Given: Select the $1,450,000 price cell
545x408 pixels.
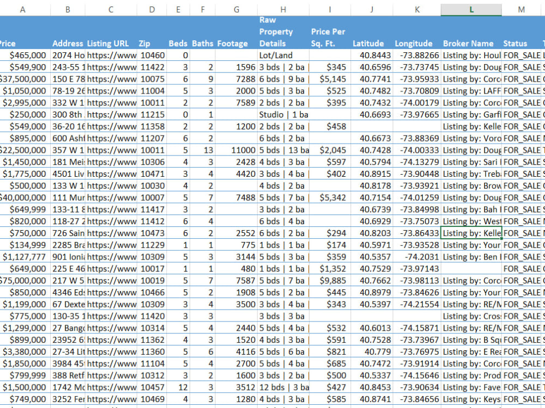Looking at the screenshot, I should click(25, 162).
